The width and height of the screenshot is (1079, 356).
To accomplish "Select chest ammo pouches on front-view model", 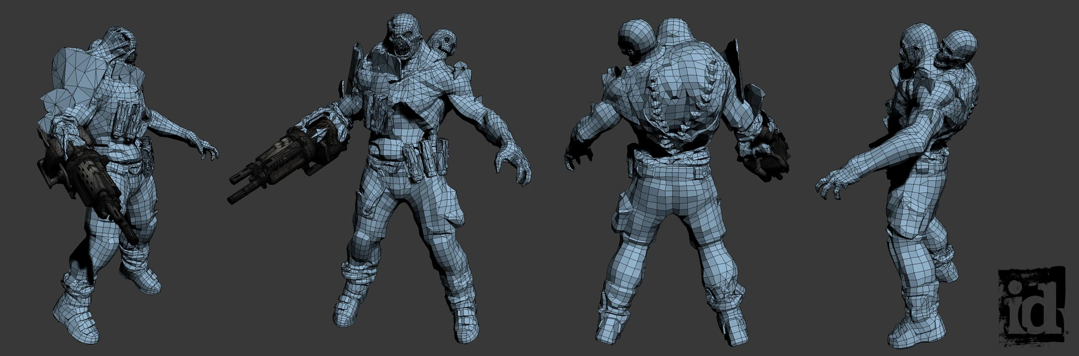I will 378,109.
